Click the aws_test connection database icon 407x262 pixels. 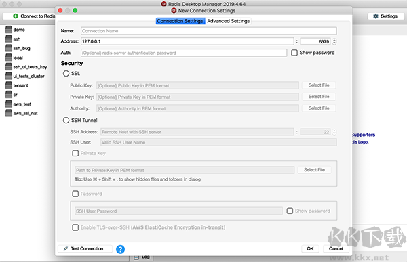coord(9,104)
